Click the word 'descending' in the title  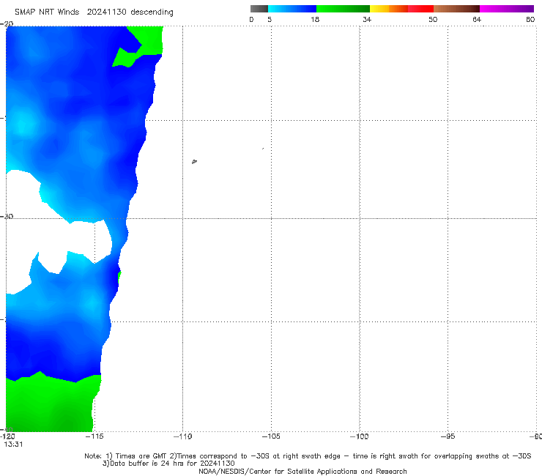point(152,12)
